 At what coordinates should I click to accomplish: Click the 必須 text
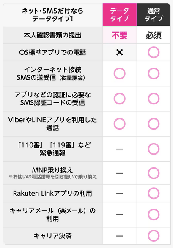tap(154, 35)
